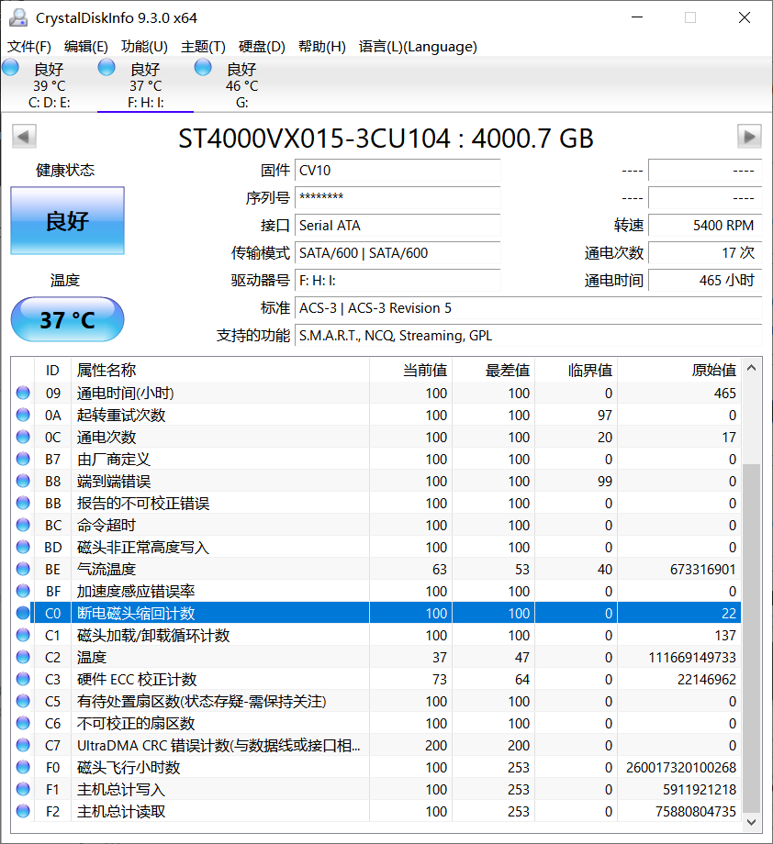
Task: Click status icon for row 0A 起转重试次数
Action: point(23,415)
